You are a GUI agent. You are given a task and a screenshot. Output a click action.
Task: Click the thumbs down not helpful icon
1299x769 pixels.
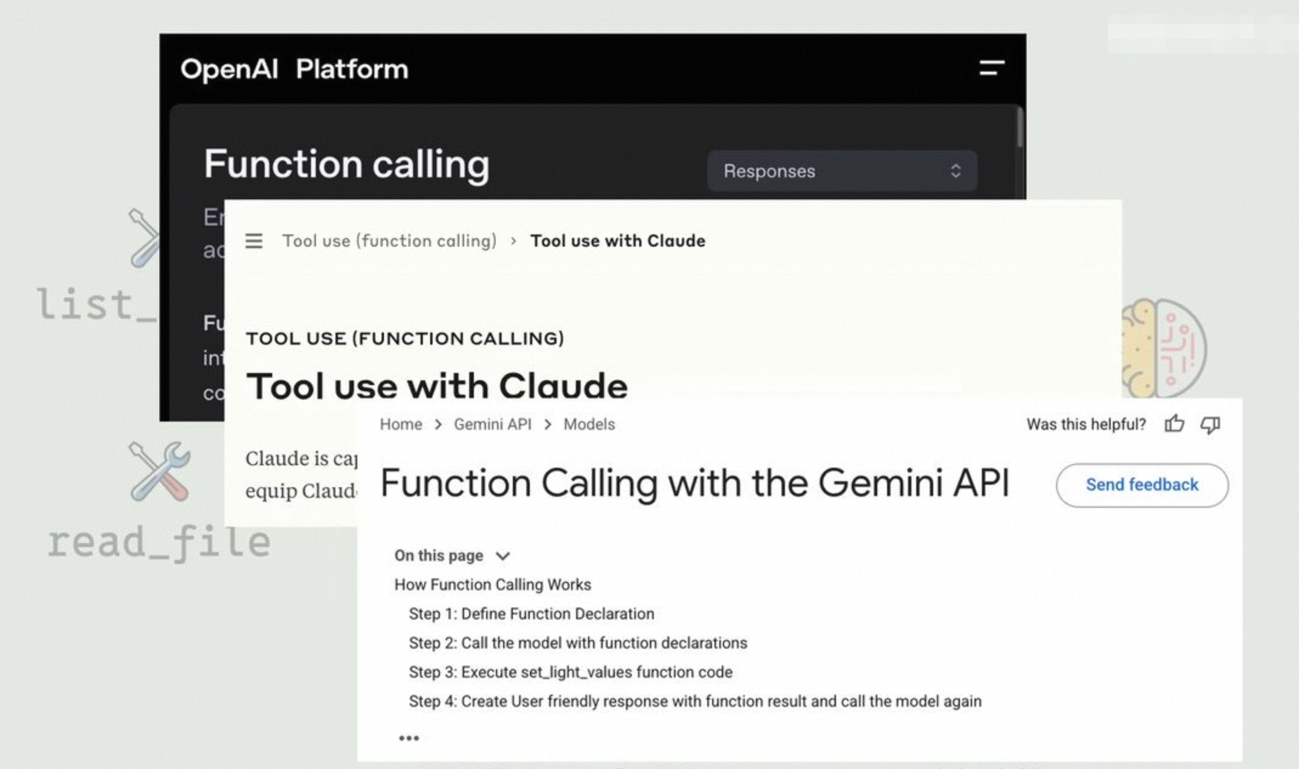1210,425
